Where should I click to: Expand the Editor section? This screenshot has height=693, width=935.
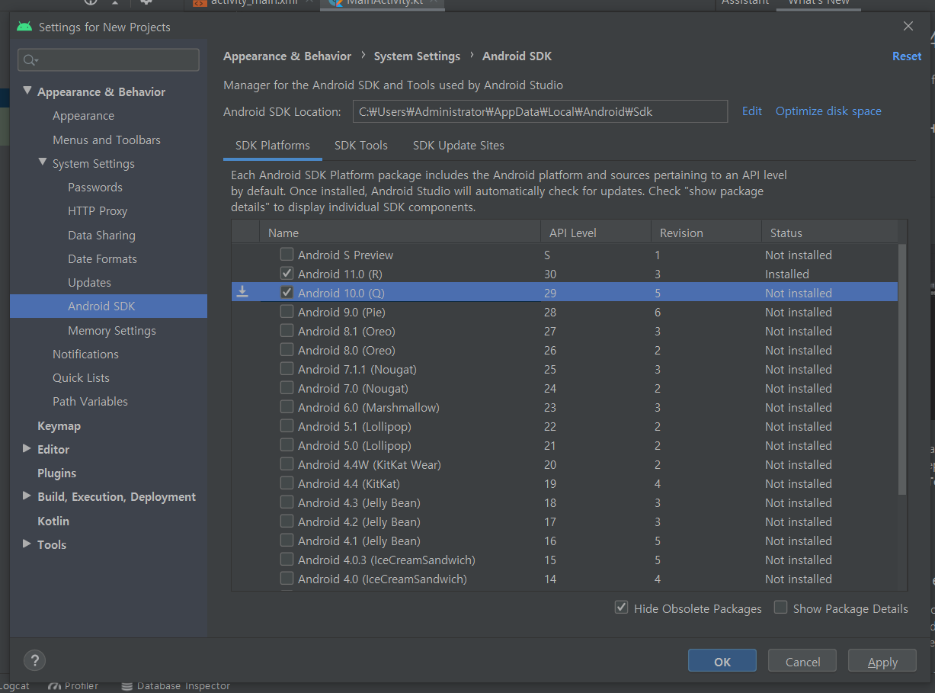pyautogui.click(x=27, y=448)
